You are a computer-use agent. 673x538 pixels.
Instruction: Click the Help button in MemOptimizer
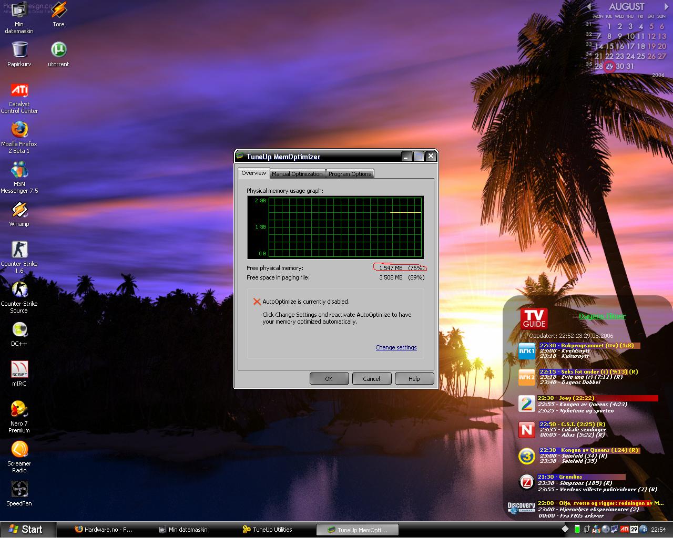coord(414,378)
